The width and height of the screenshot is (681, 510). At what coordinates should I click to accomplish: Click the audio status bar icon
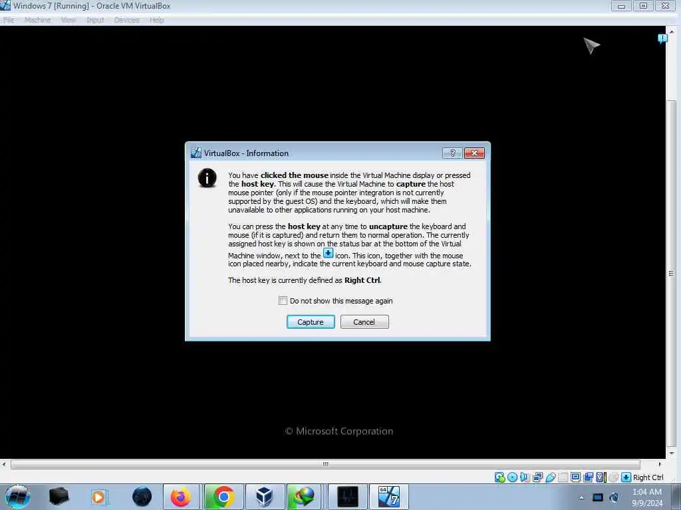[x=525, y=477]
